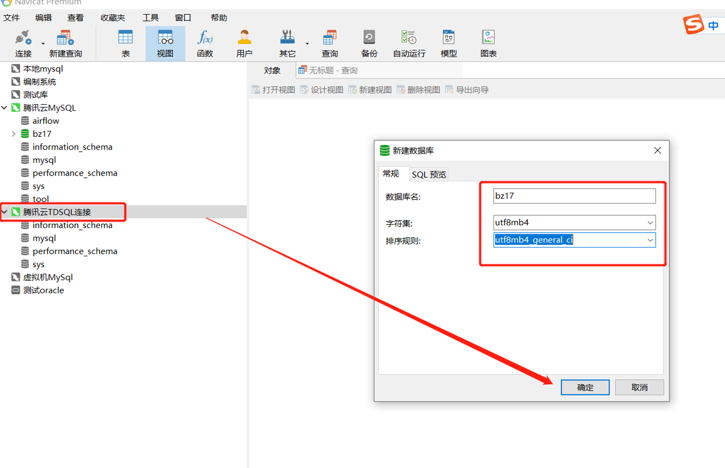The image size is (725, 468).
Task: Click the 数据库名 input field
Action: coord(575,196)
